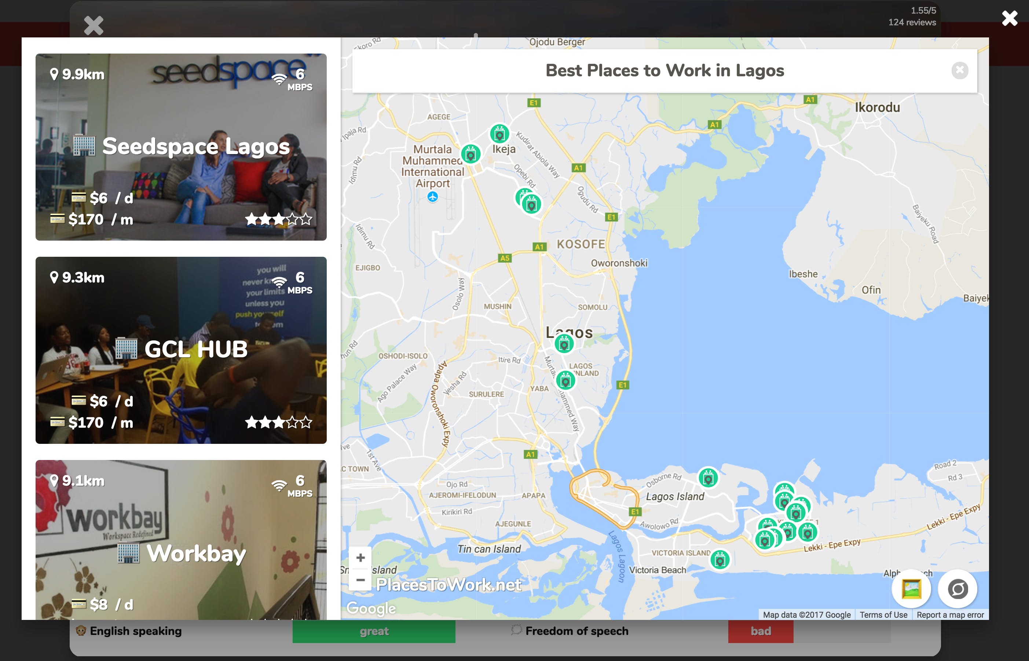Open the map Terms of Use link
The image size is (1029, 661).
tap(883, 615)
